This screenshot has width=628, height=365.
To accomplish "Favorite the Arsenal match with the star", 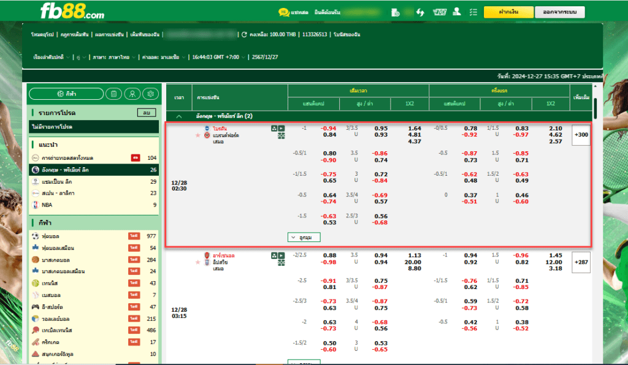I will pos(197,262).
